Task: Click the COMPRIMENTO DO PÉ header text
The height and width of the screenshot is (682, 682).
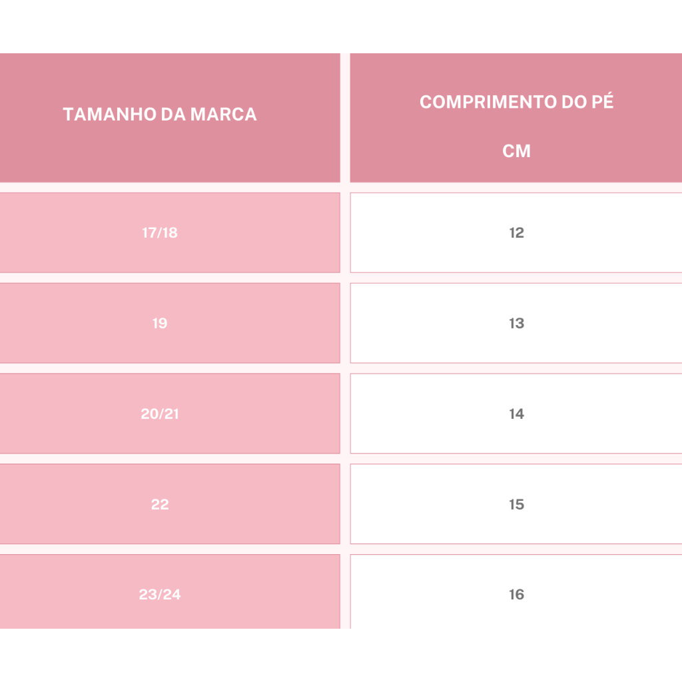Action: 516,102
